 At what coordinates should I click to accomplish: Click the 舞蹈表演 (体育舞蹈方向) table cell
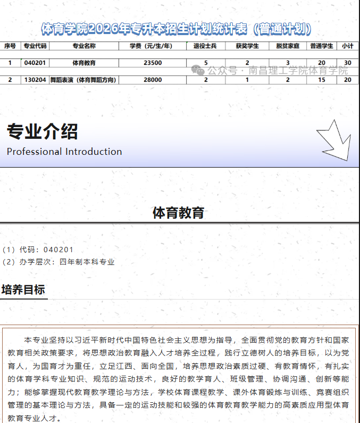click(83, 80)
